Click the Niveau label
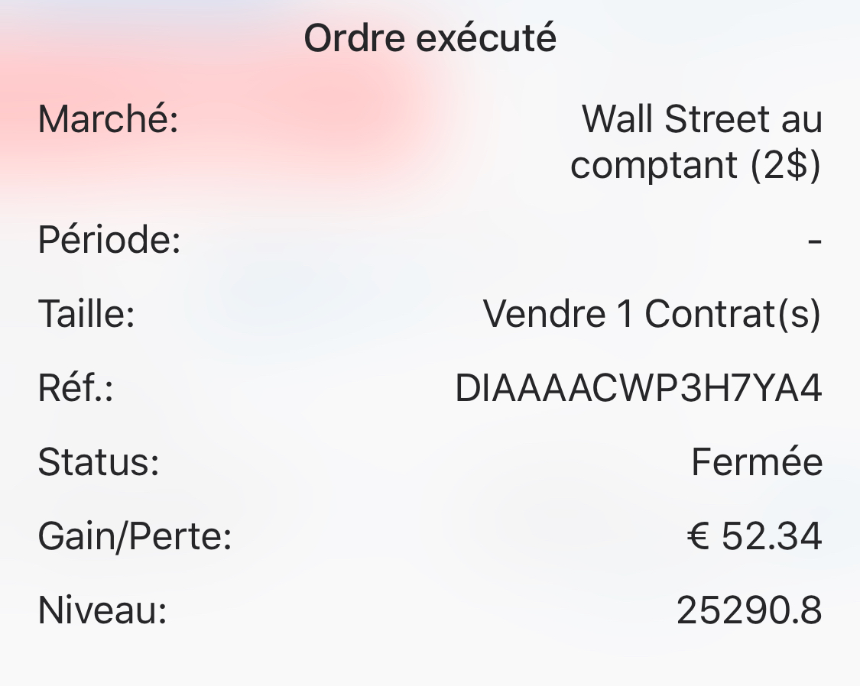This screenshot has width=860, height=686. pos(102,610)
